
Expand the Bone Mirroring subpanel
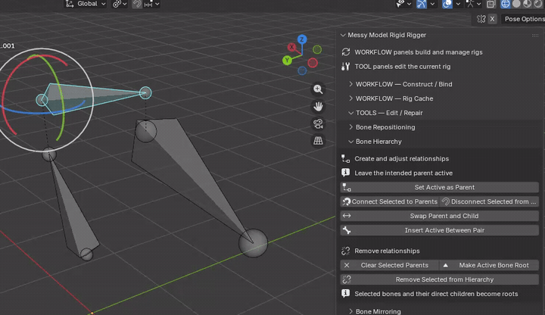point(350,311)
